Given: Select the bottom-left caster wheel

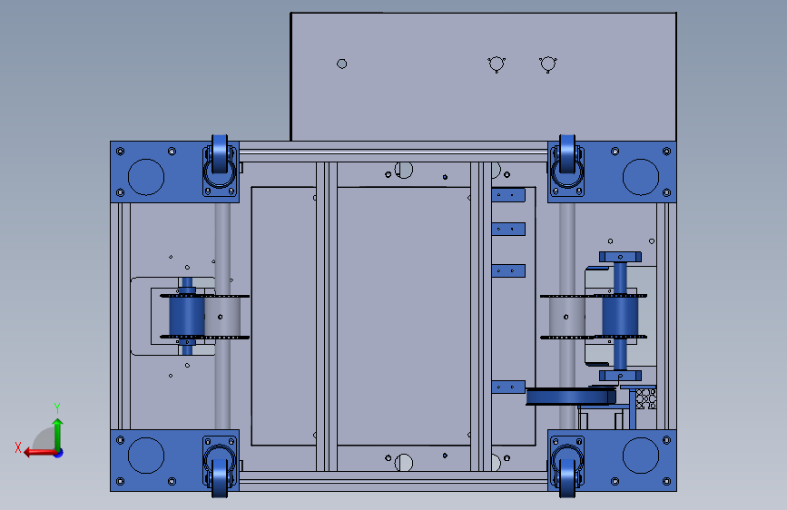Looking at the screenshot, I should click(x=220, y=478).
